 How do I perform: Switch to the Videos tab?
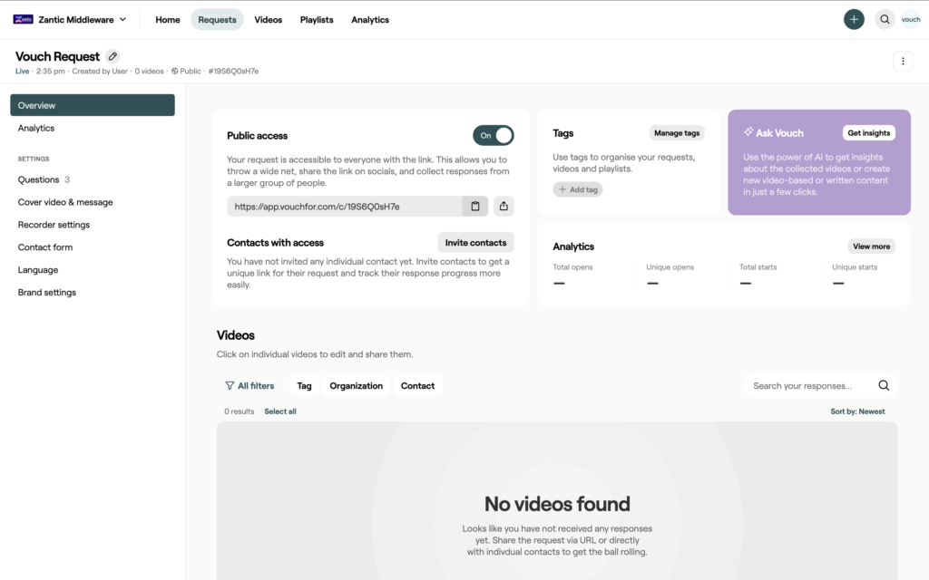(x=269, y=20)
